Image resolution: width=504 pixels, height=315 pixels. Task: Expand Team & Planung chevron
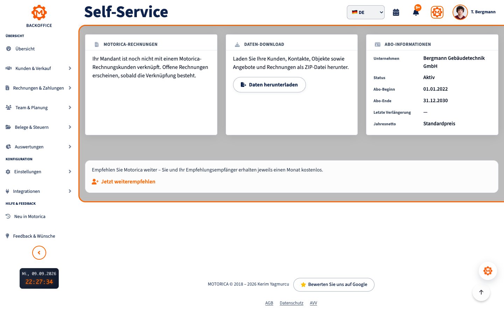coord(70,107)
